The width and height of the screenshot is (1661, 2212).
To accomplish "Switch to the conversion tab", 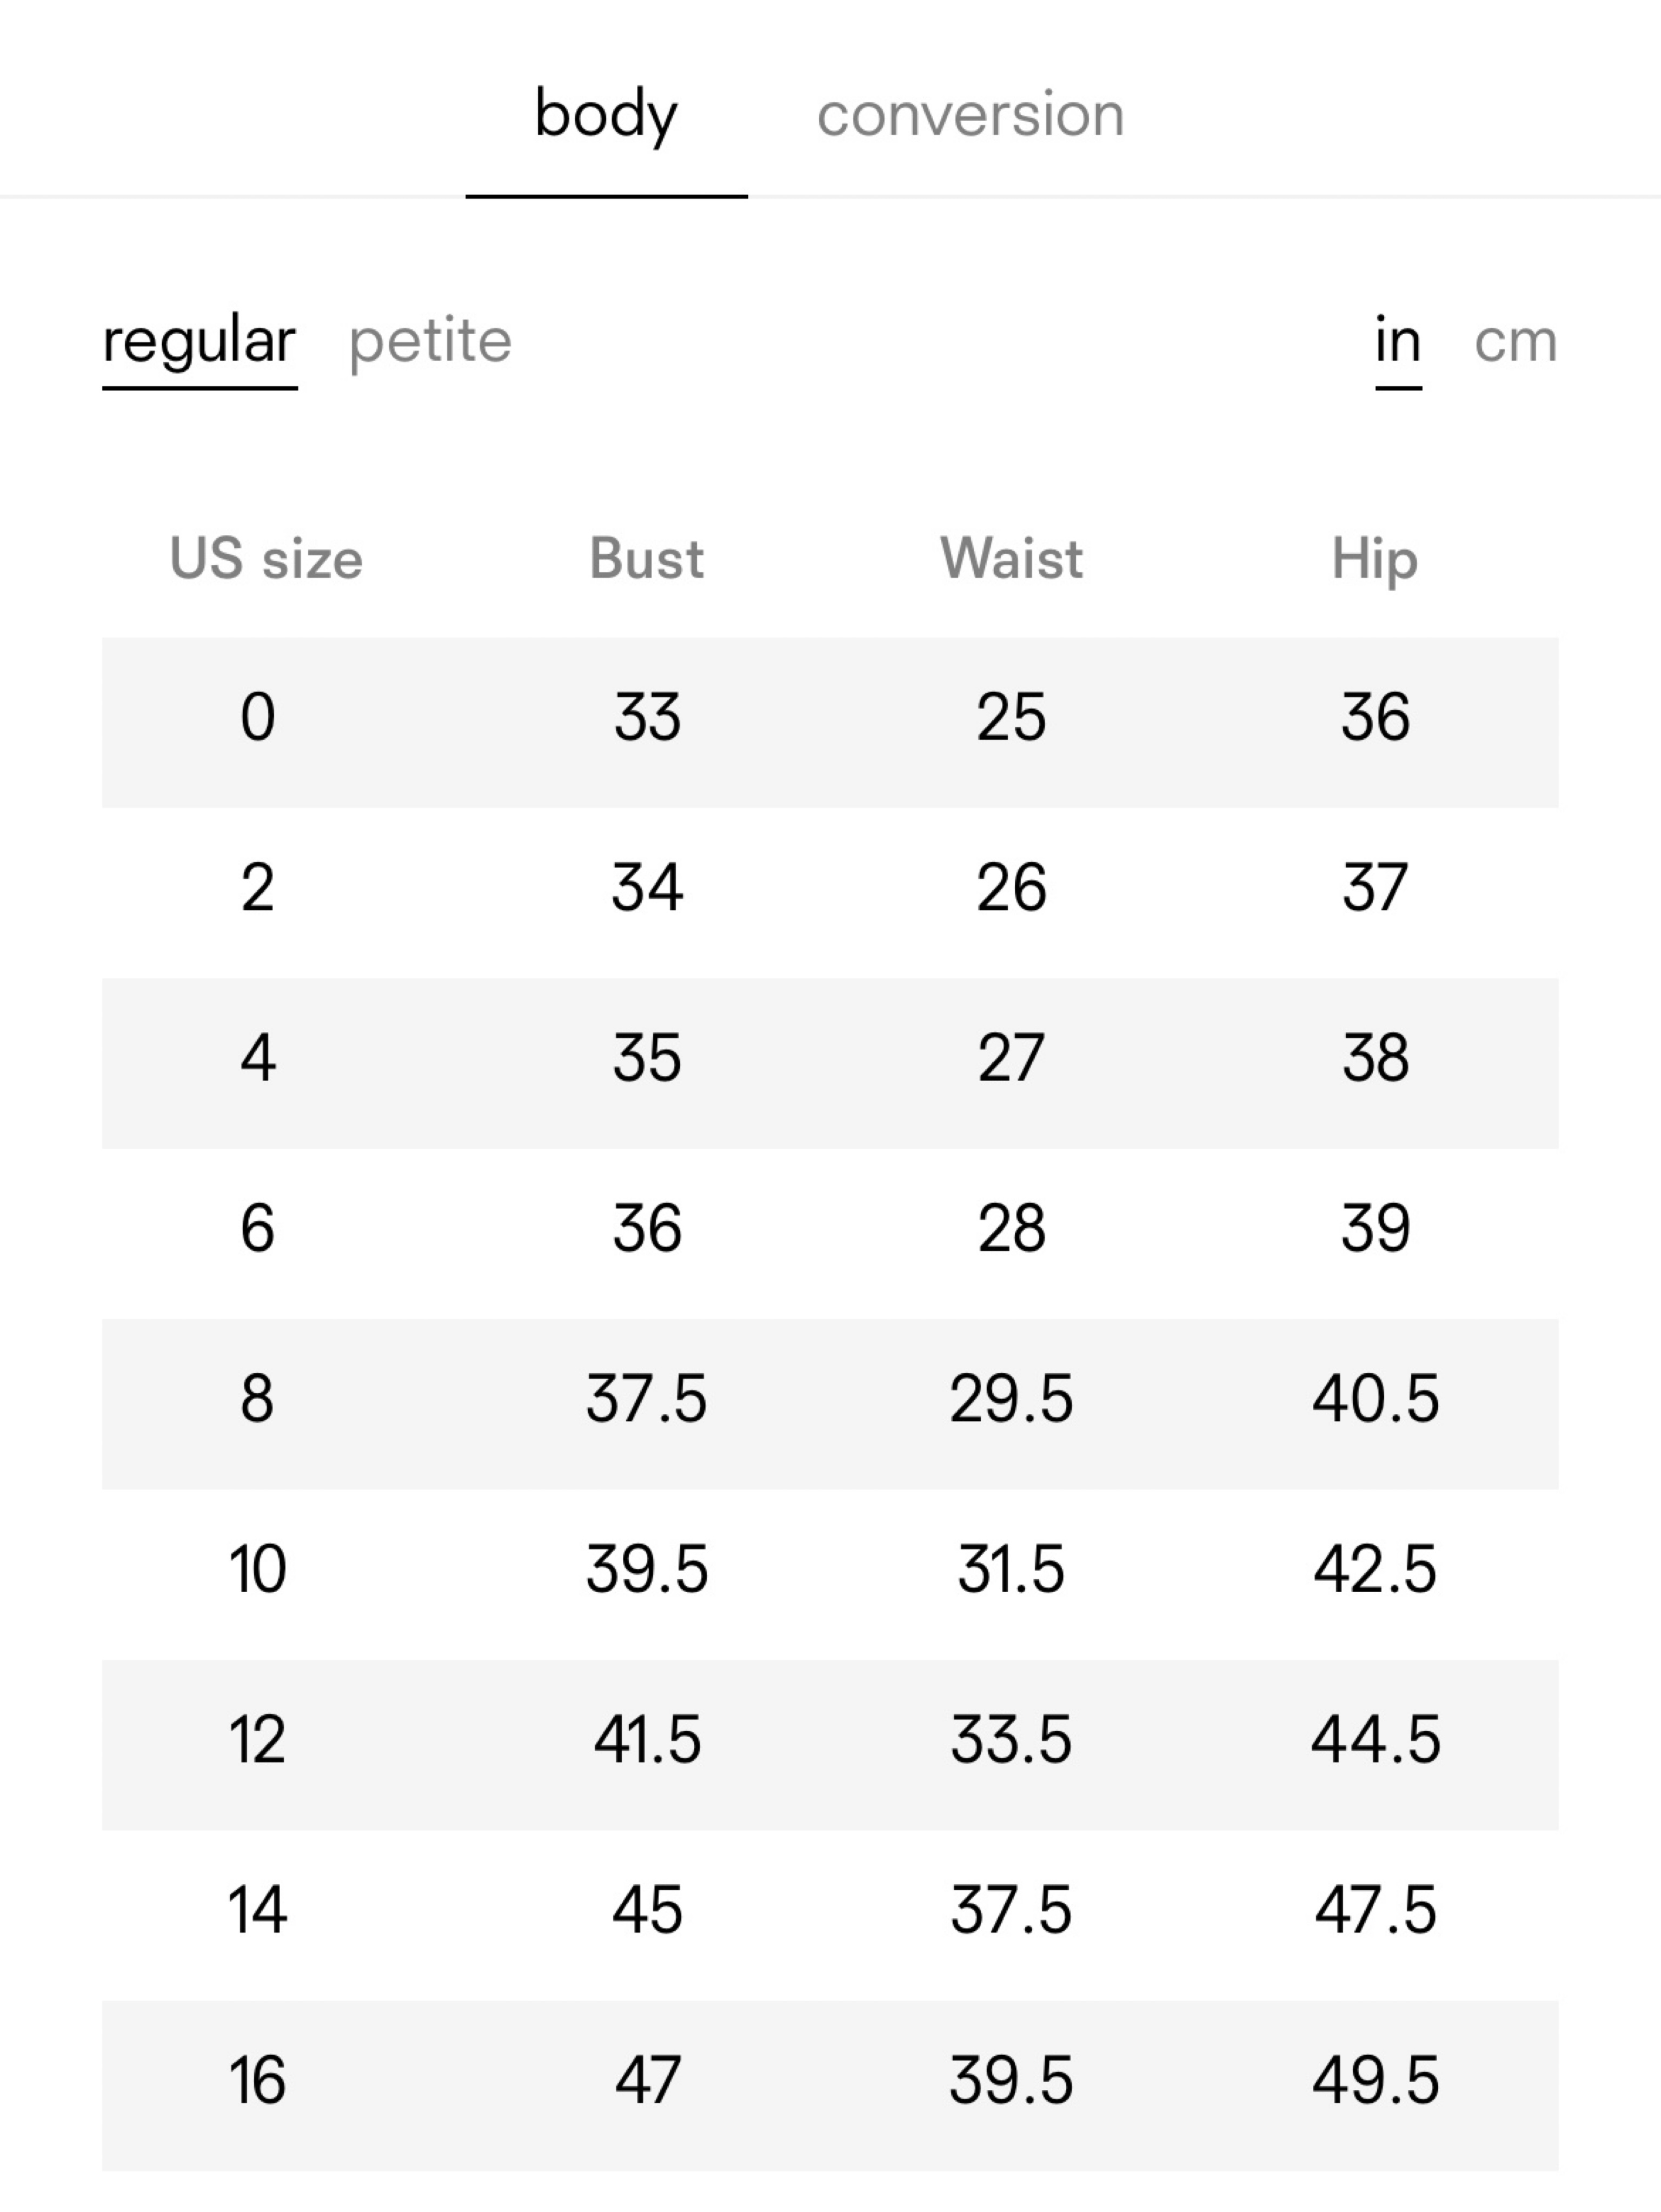I will coord(970,115).
